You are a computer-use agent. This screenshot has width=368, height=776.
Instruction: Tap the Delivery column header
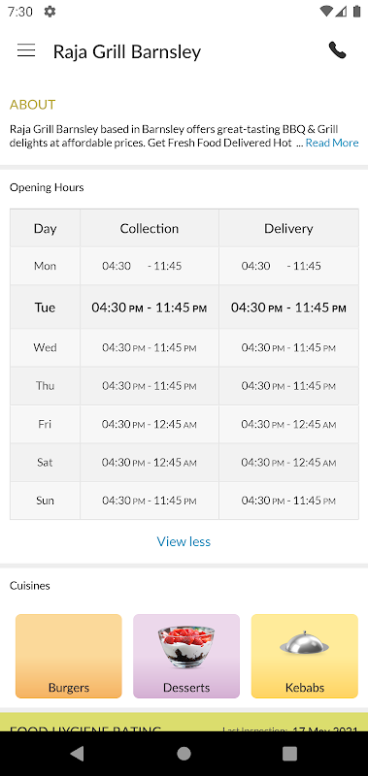288,228
